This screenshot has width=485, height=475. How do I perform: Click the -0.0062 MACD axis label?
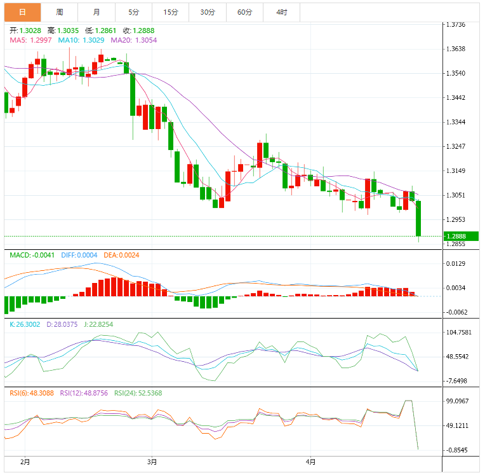pyautogui.click(x=456, y=312)
